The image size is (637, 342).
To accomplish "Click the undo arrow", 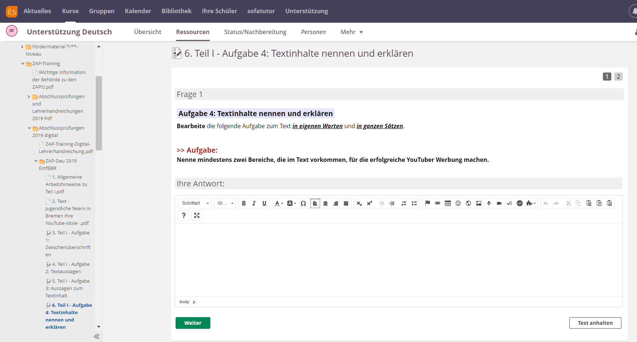I will pyautogui.click(x=546, y=203).
